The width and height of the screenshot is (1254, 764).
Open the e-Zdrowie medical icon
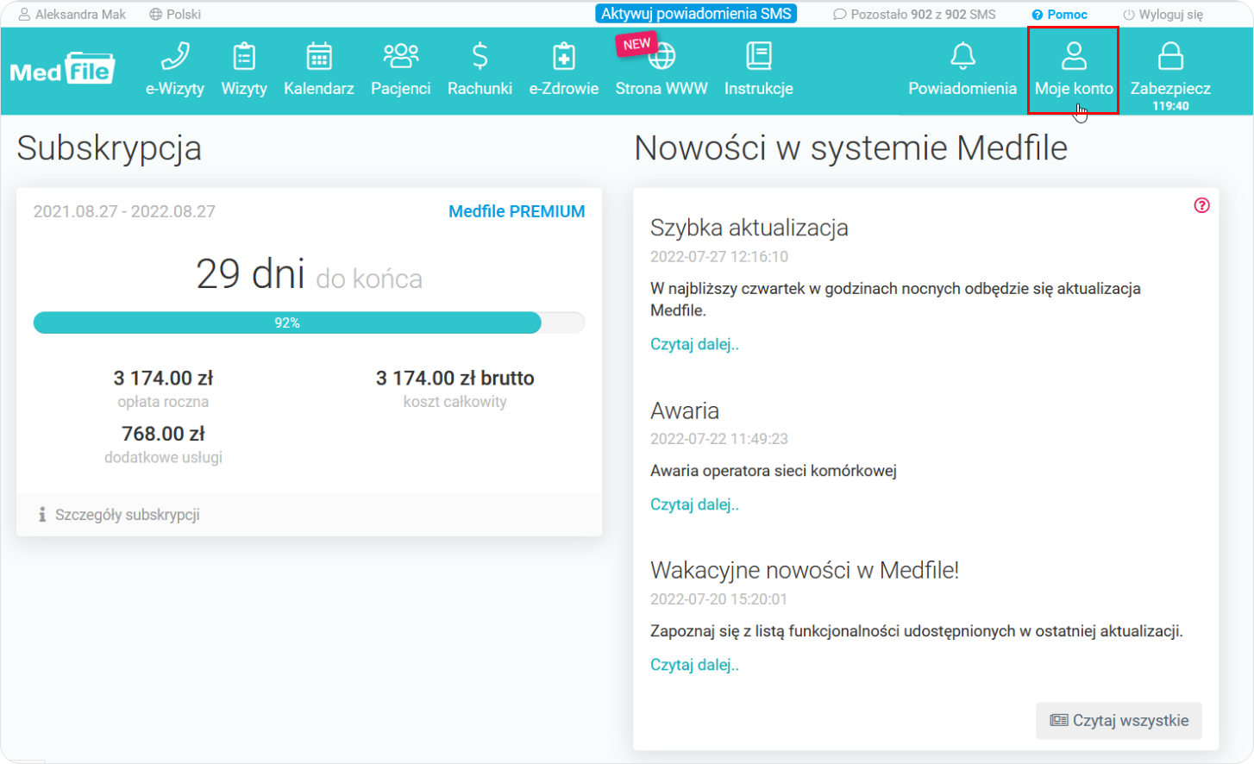[564, 56]
